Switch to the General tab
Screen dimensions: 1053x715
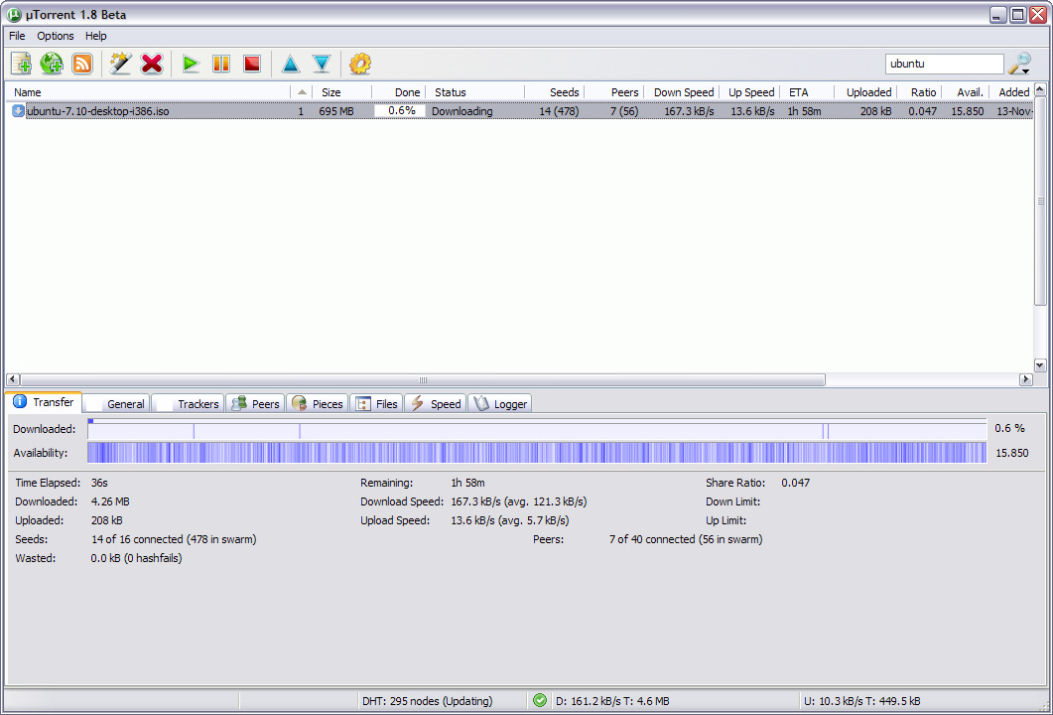pos(117,404)
